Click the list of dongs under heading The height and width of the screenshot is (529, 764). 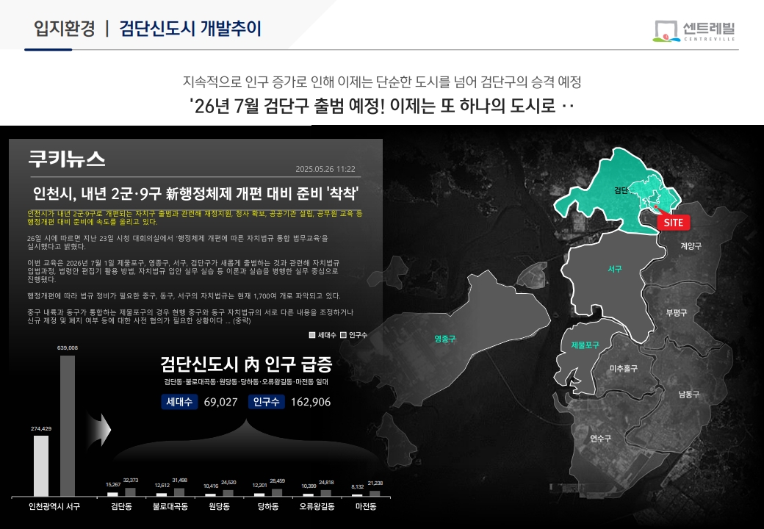tap(246, 382)
